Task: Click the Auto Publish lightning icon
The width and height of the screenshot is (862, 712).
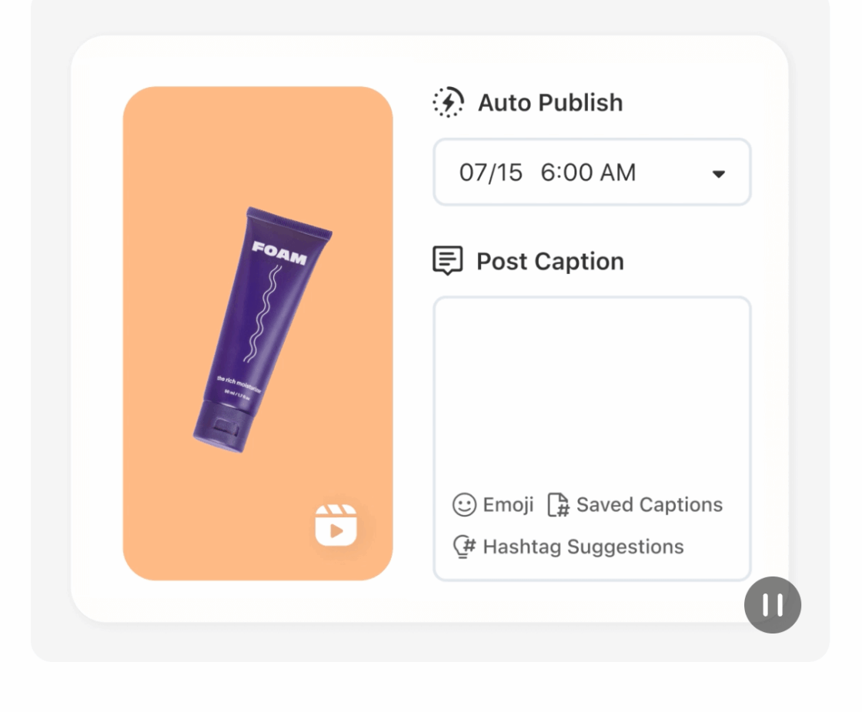Action: 448,102
